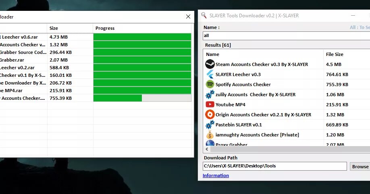The image size is (370, 194).
Task: Select 'iamnughty Accounts Checker [Private]' result
Action: click(257, 135)
